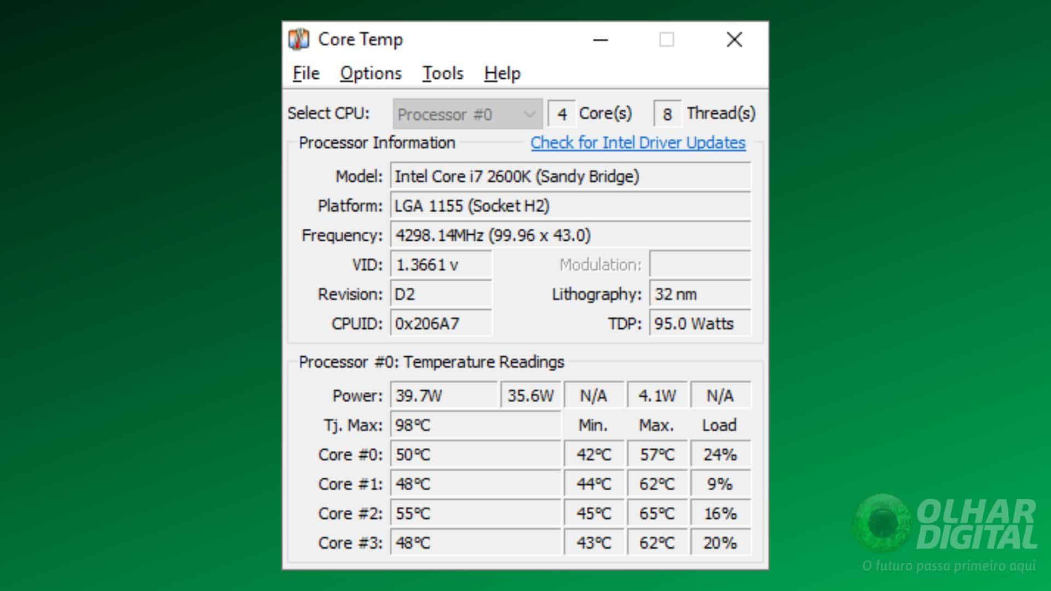Expand the Select CPU dropdown

click(x=466, y=114)
